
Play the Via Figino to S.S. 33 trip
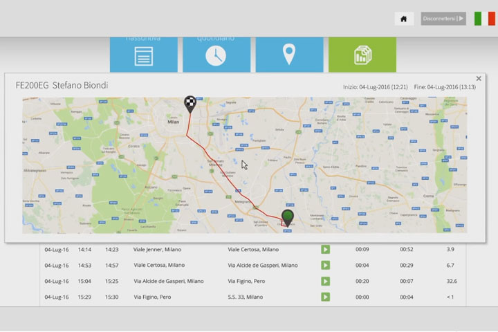click(325, 297)
